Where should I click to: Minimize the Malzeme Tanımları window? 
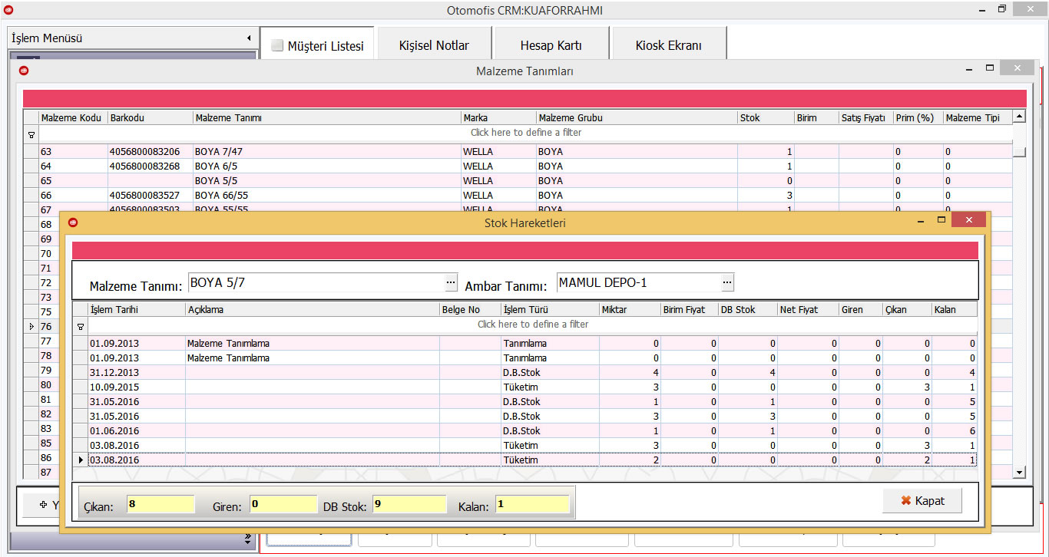970,68
